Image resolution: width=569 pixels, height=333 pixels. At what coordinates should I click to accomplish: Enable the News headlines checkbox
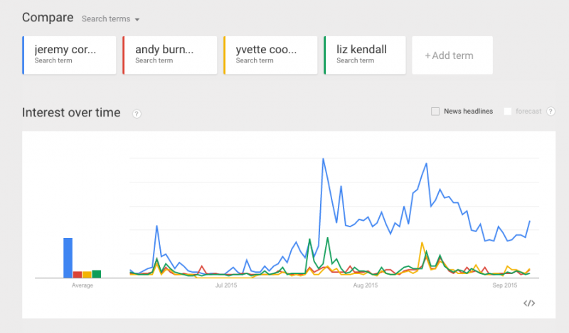pos(435,111)
